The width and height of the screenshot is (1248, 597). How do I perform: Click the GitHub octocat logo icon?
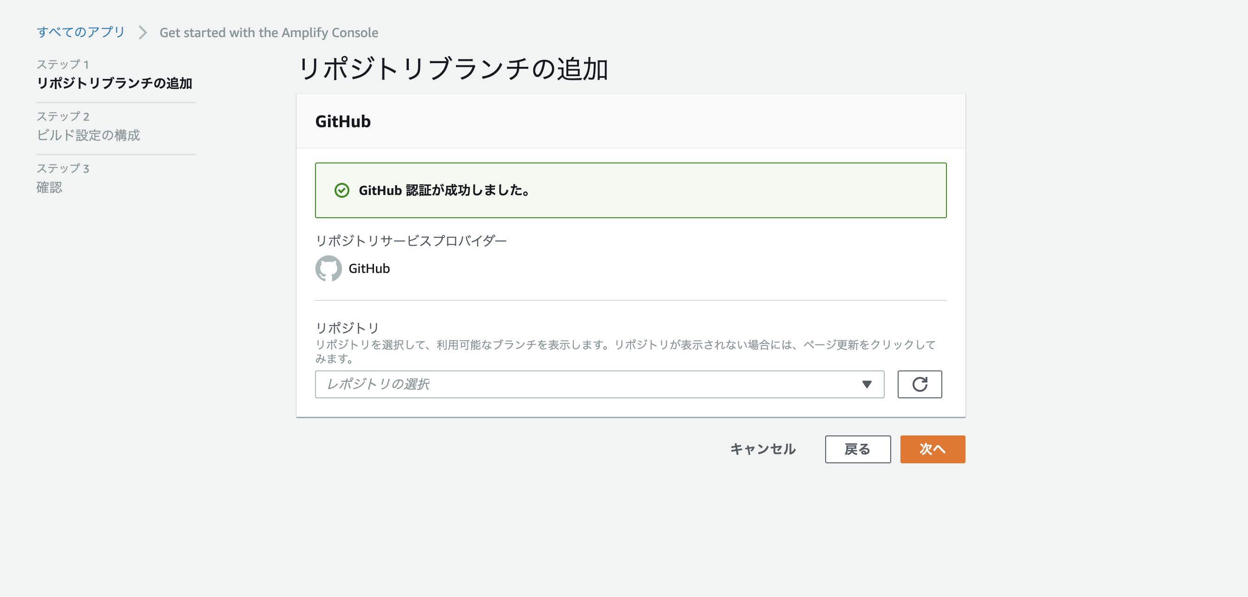coord(328,268)
